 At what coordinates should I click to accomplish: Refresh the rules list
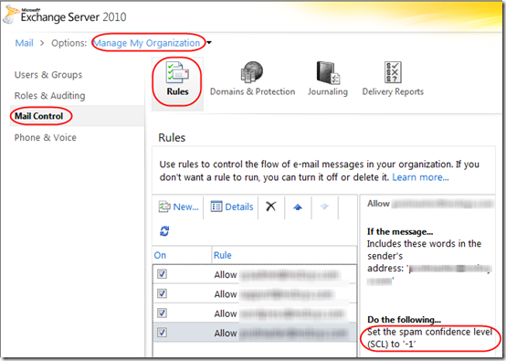(x=164, y=231)
